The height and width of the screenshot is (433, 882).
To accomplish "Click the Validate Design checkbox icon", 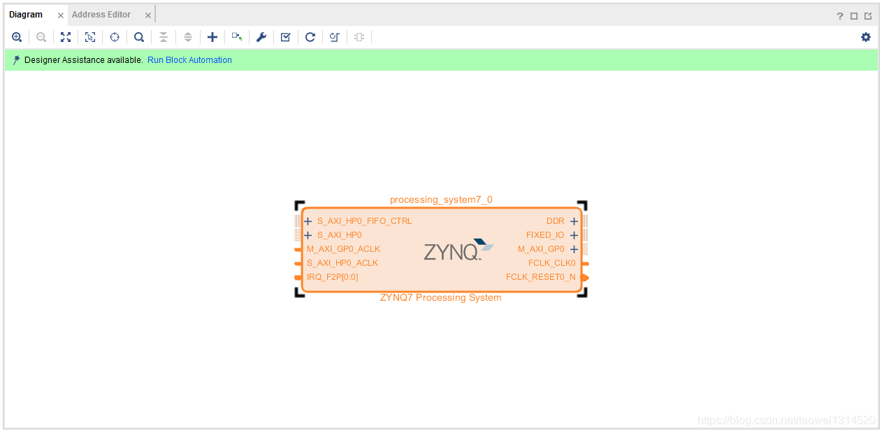I will pos(286,37).
